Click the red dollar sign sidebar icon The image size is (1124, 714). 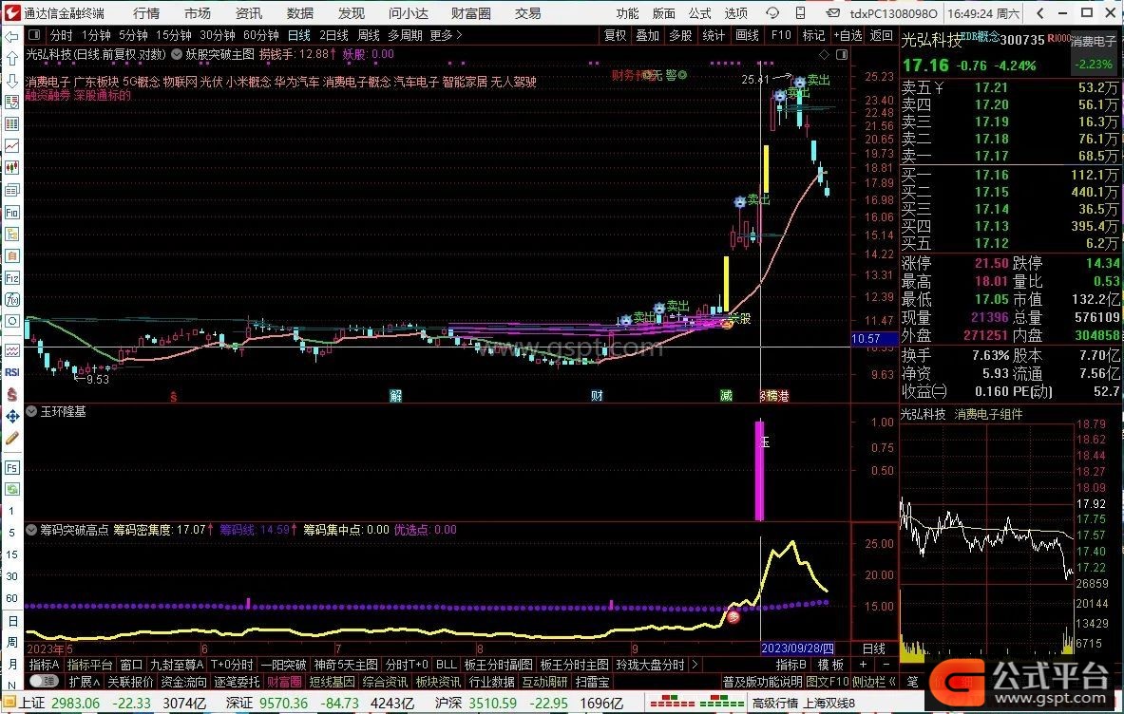pyautogui.click(x=12, y=394)
